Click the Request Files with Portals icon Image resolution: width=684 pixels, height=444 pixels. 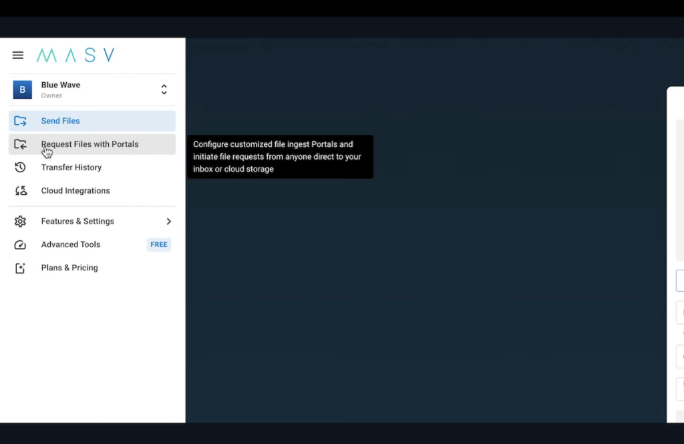(x=20, y=144)
